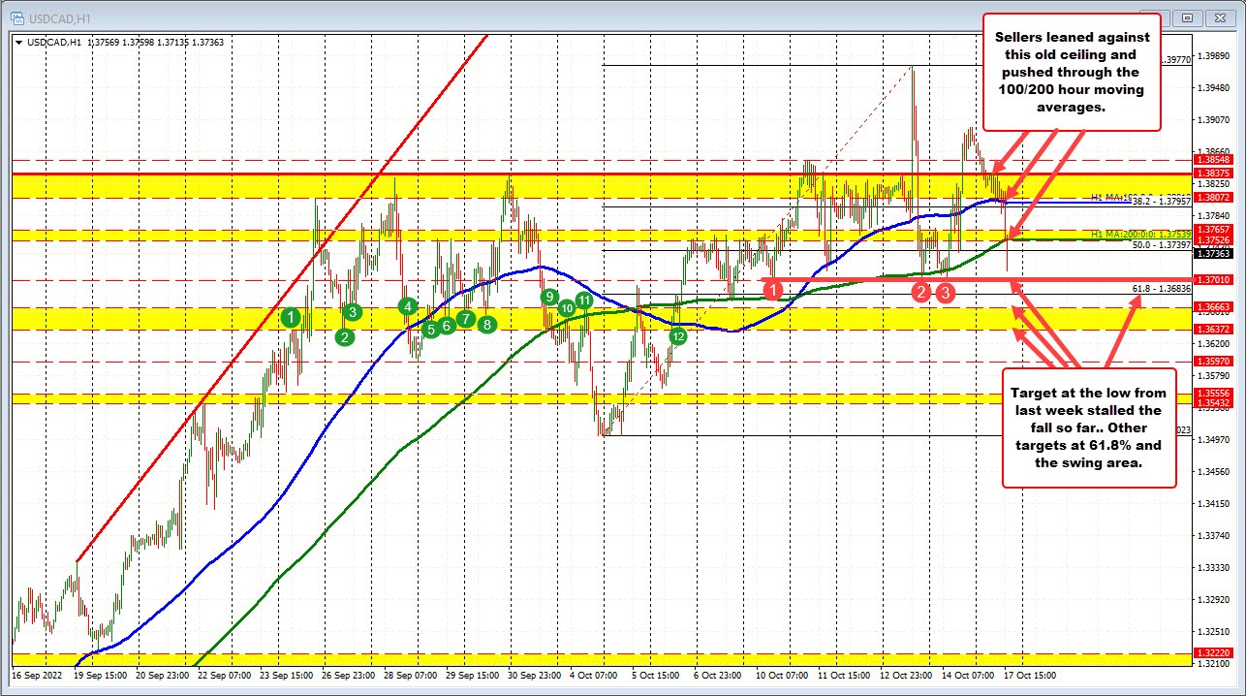The image size is (1246, 696).
Task: Maximize the USDCAD,H1 chart window
Action: 1189,17
